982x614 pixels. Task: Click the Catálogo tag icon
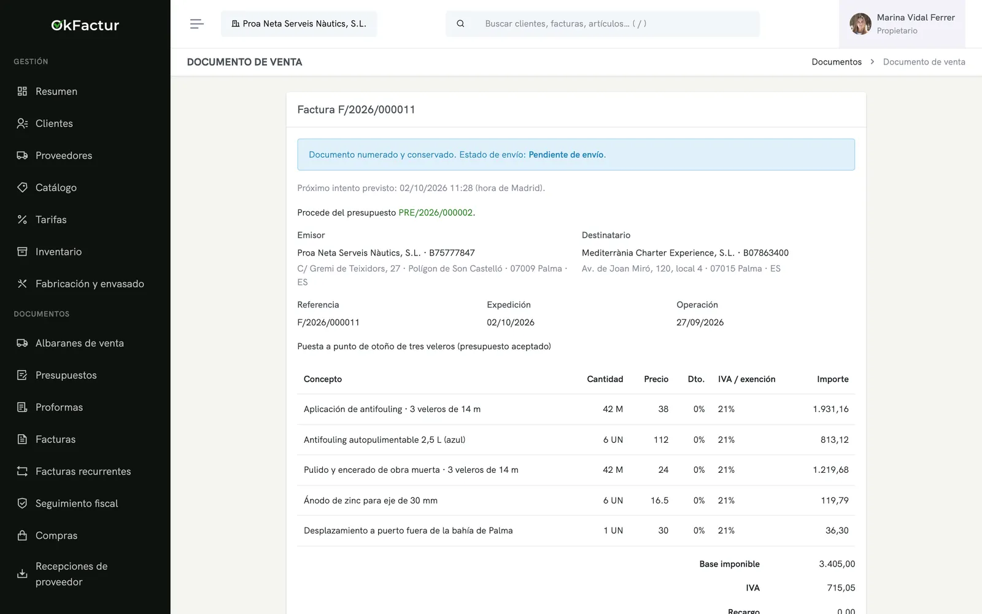click(x=22, y=187)
